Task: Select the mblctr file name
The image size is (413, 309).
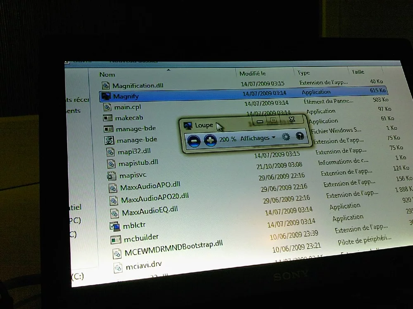Action: pyautogui.click(x=134, y=225)
